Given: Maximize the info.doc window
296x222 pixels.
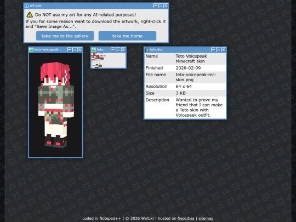Looking at the screenshot, I should tap(218, 50).
